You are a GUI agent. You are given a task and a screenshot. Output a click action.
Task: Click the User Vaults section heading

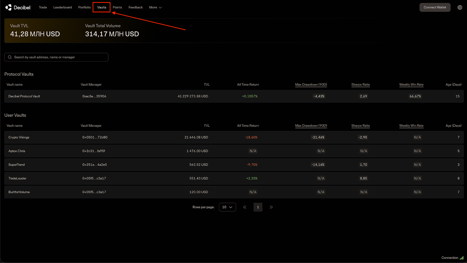[x=15, y=115]
